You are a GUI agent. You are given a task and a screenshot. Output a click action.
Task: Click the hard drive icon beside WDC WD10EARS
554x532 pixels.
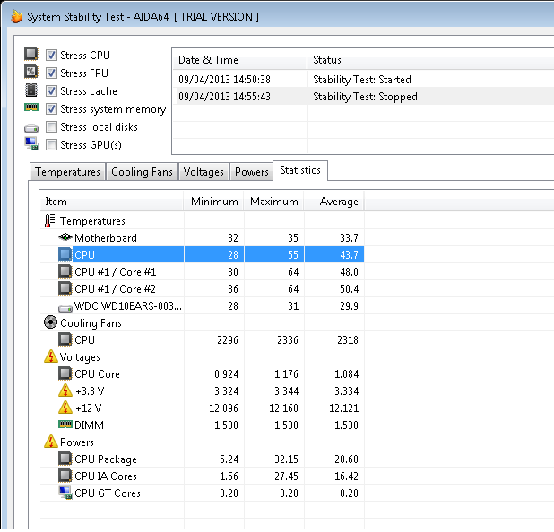pyautogui.click(x=65, y=306)
